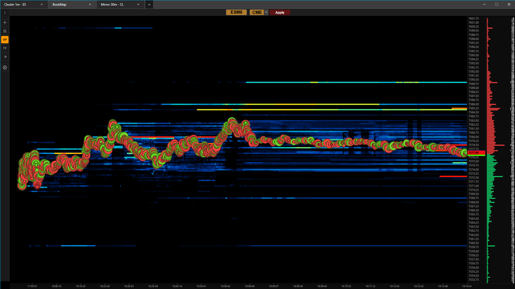Click price level 7559.75 on the scale
This screenshot has width=515, height=289.
474,247
